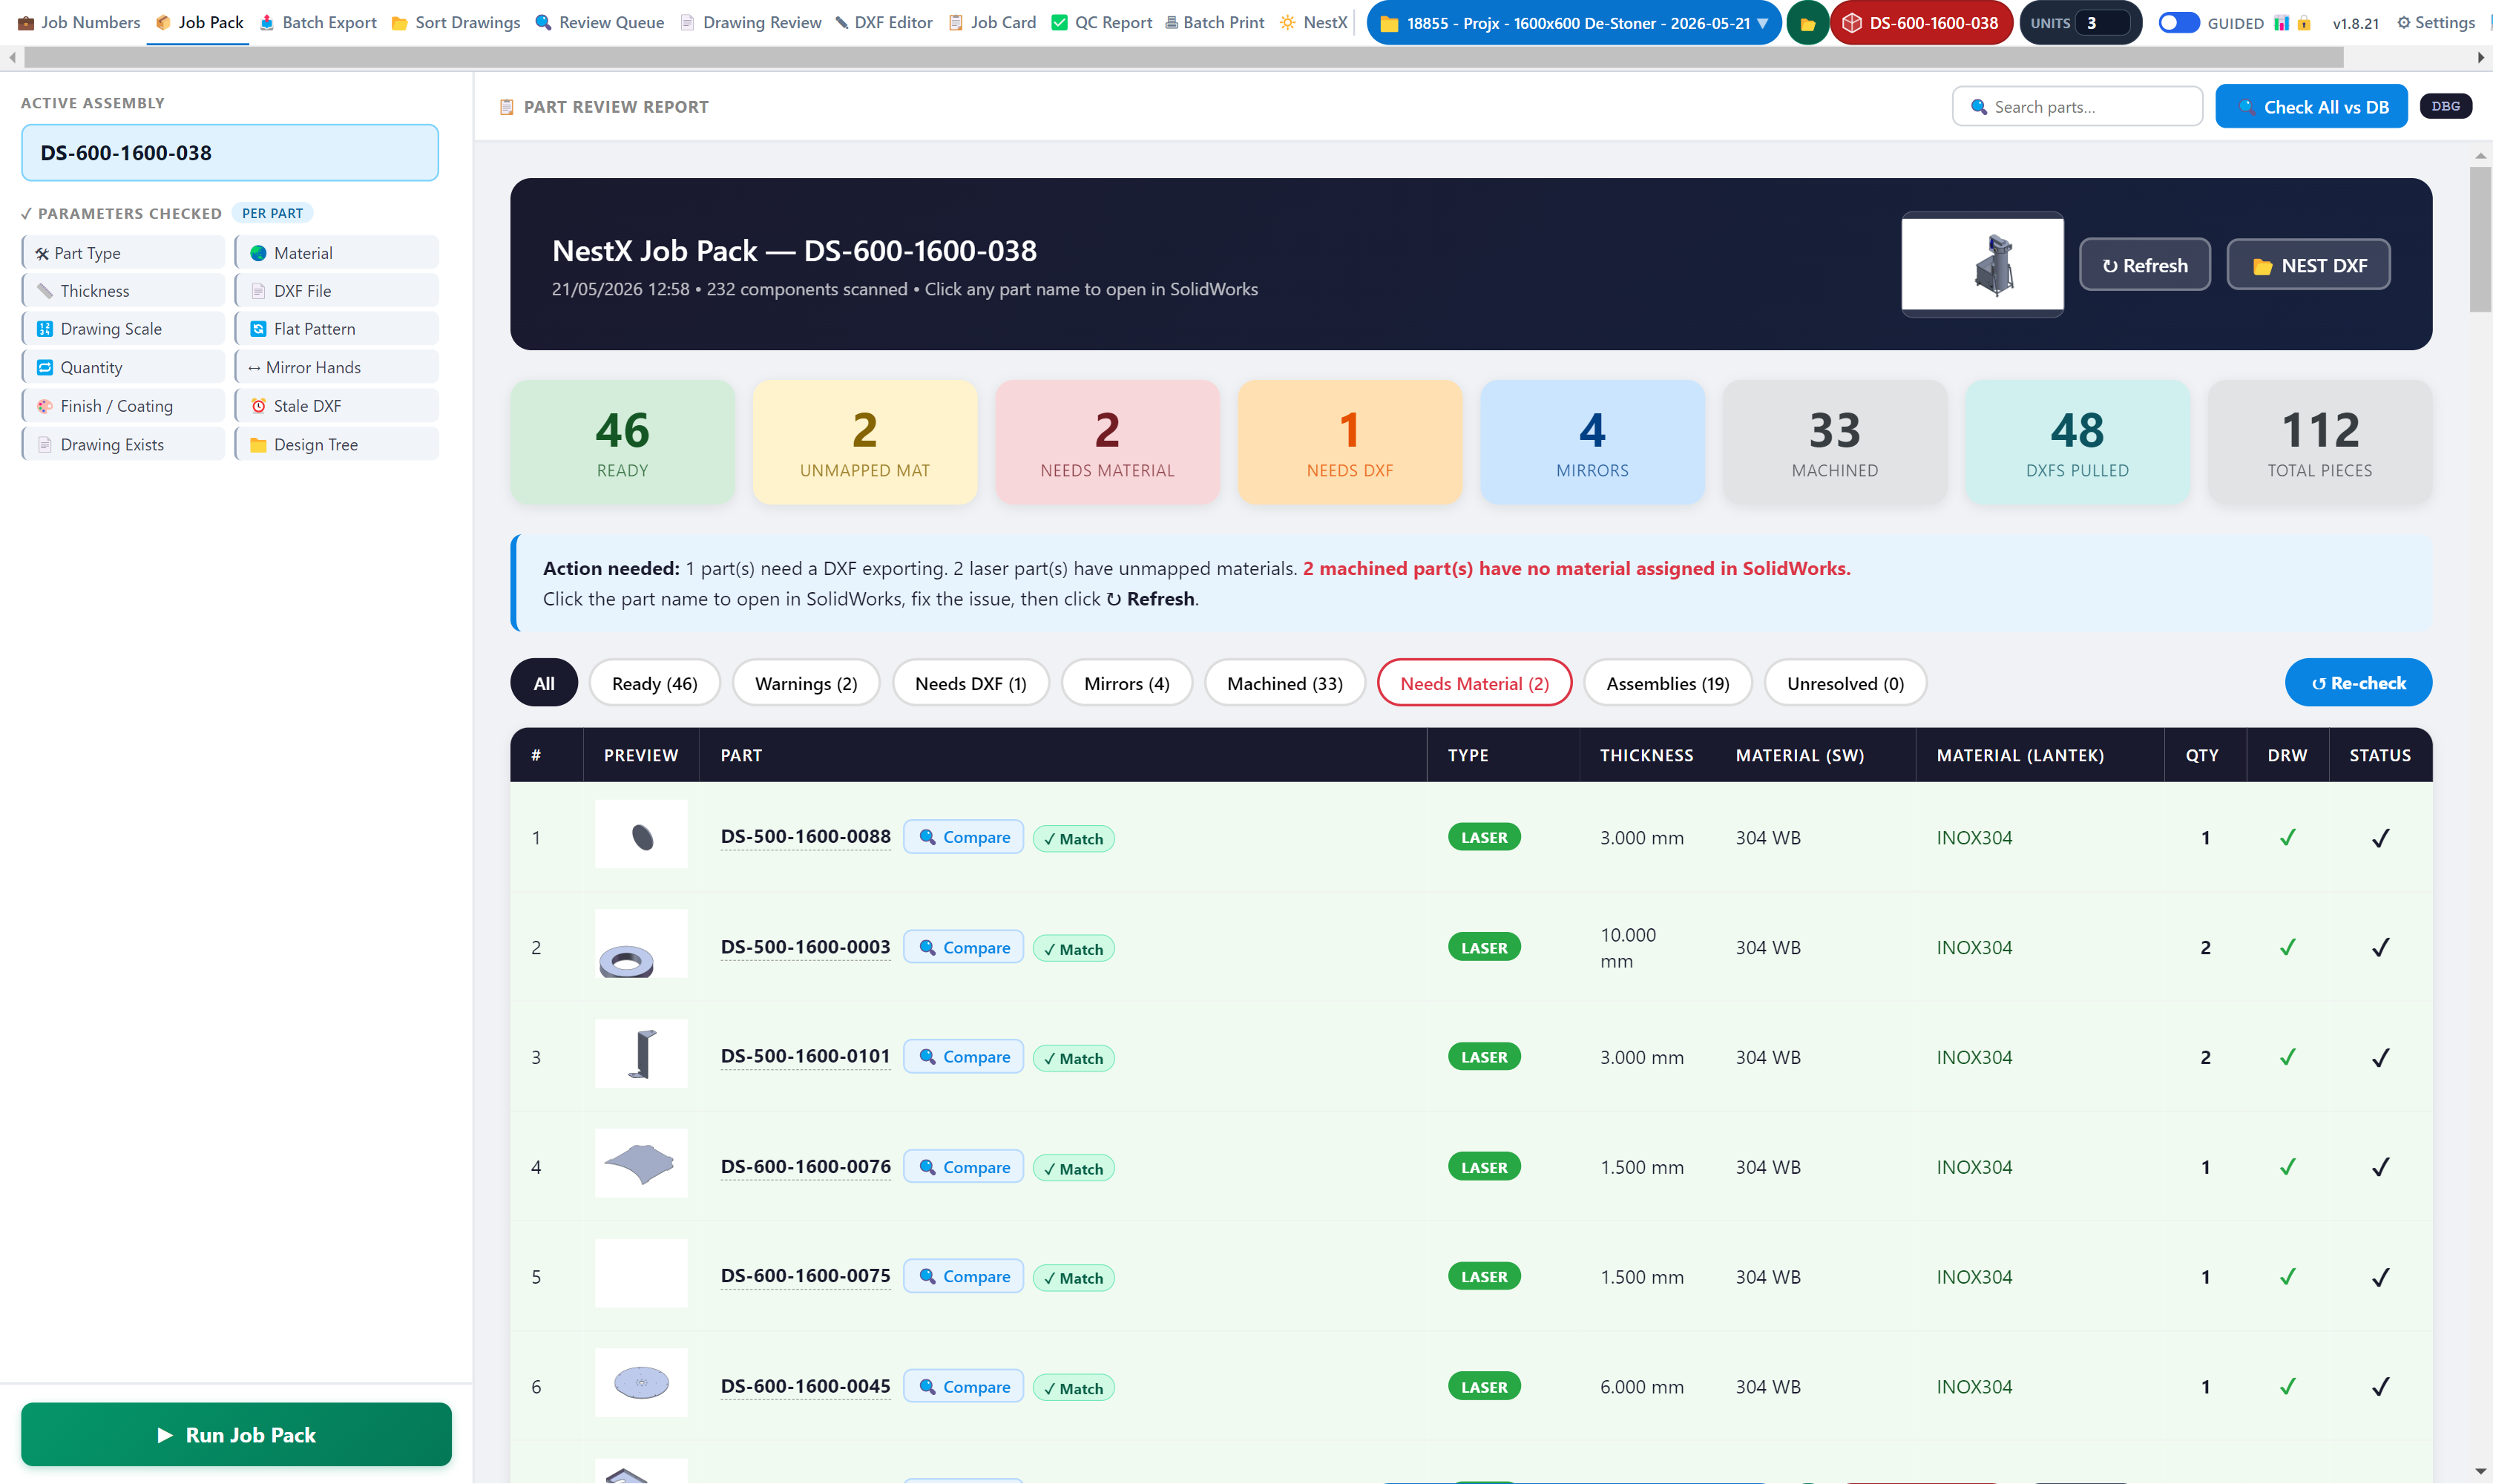Show All parts filter
2493x1484 pixels.
pyautogui.click(x=544, y=683)
